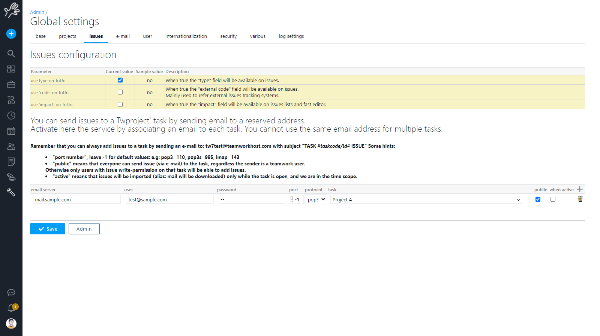Click the blue plus add button in sidebar
This screenshot has width=600, height=336.
tap(11, 34)
